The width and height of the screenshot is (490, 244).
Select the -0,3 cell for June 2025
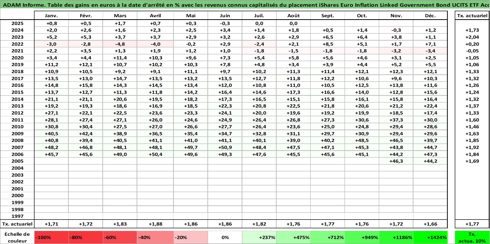coord(225,23)
